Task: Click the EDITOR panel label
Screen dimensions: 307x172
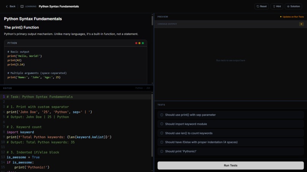Action: point(8,88)
